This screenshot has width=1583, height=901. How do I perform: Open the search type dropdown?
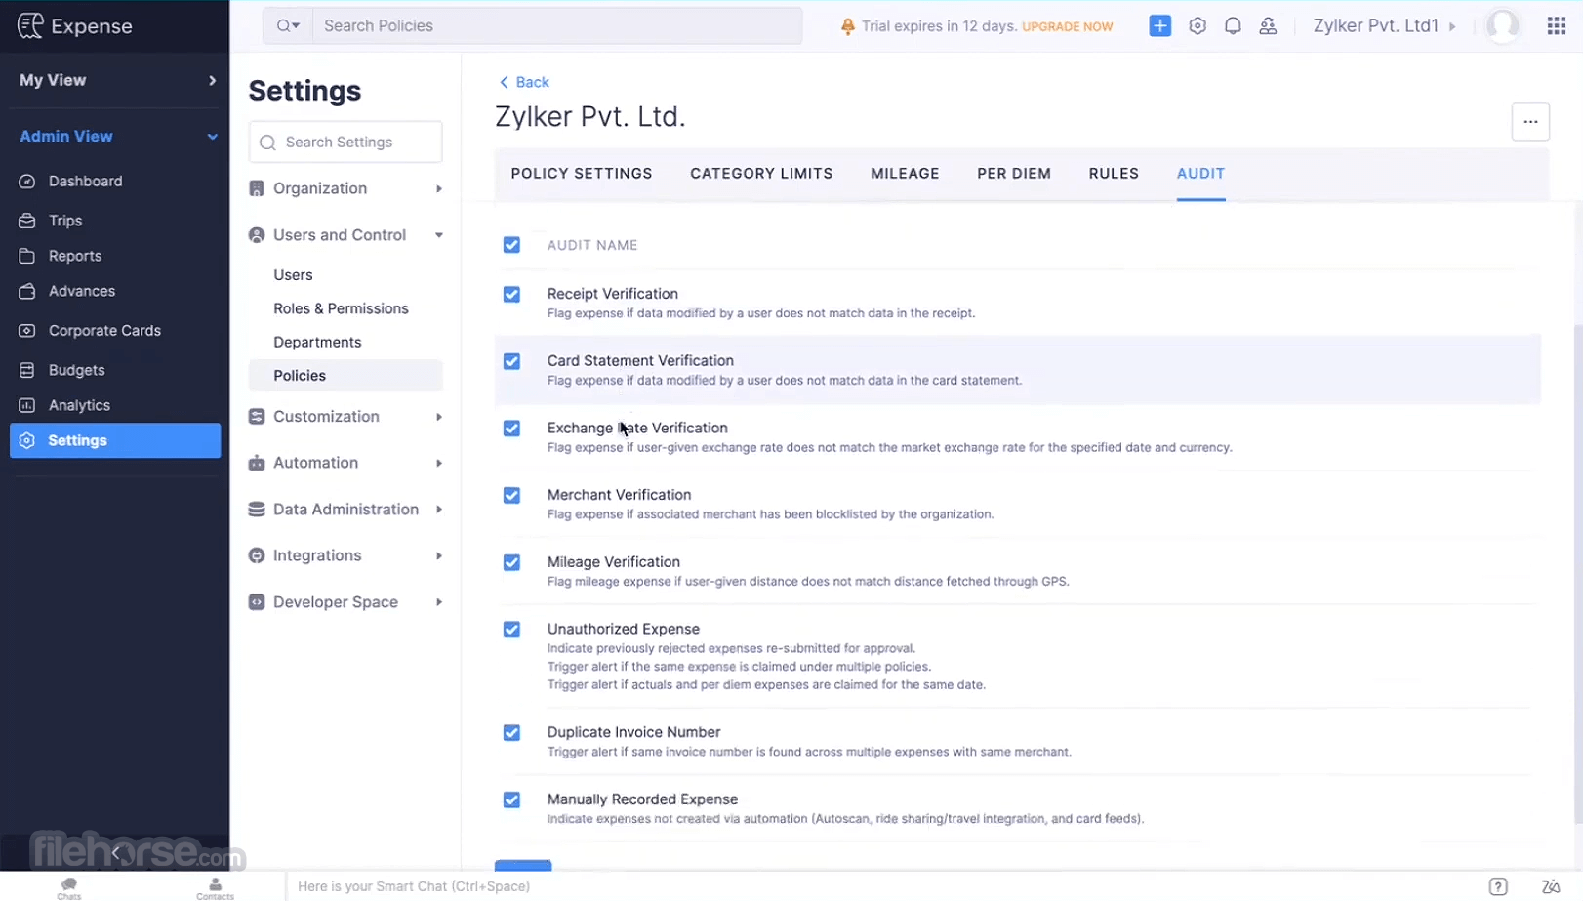(288, 26)
